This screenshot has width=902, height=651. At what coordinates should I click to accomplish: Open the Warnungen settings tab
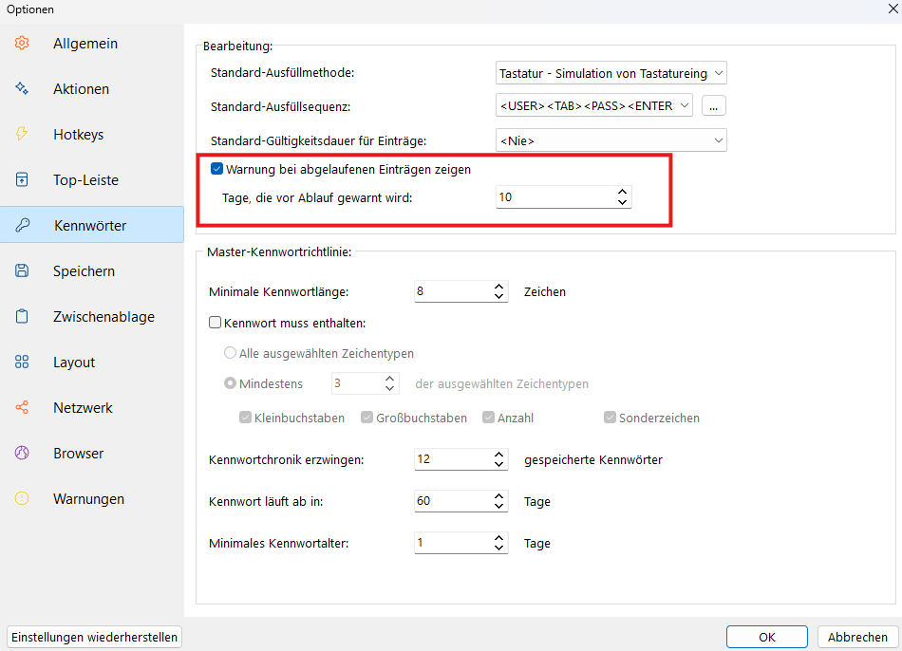tap(92, 498)
